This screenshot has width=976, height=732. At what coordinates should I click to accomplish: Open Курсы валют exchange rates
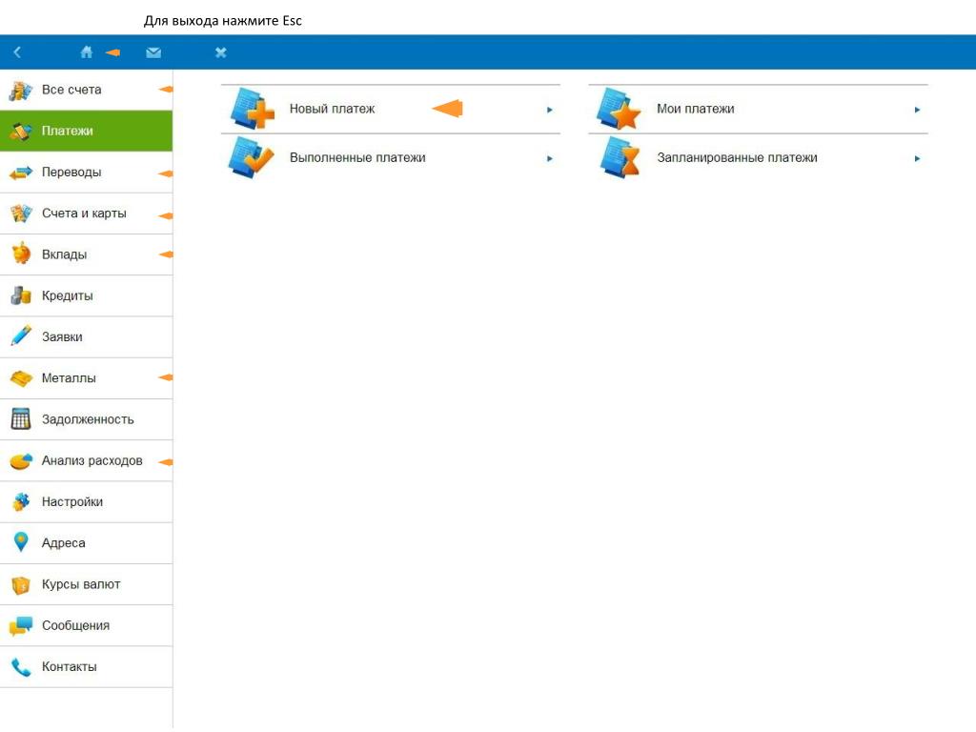(x=86, y=584)
